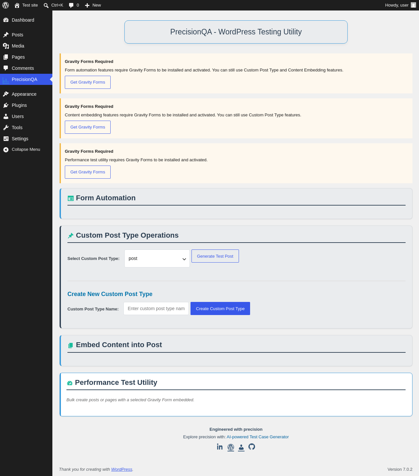Open comments count in the admin bar
The width and height of the screenshot is (419, 476).
(74, 5)
